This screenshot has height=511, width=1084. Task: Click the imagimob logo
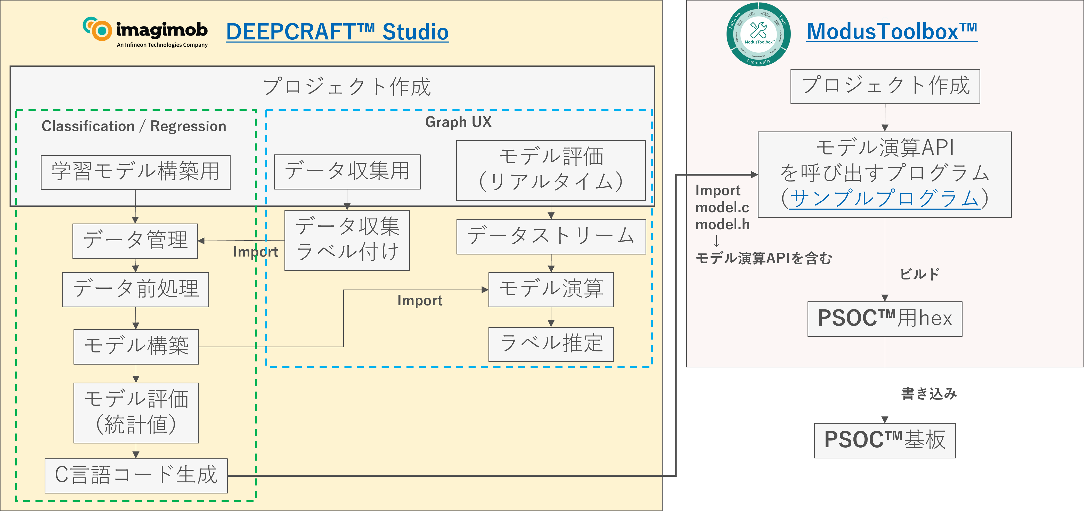pos(145,32)
